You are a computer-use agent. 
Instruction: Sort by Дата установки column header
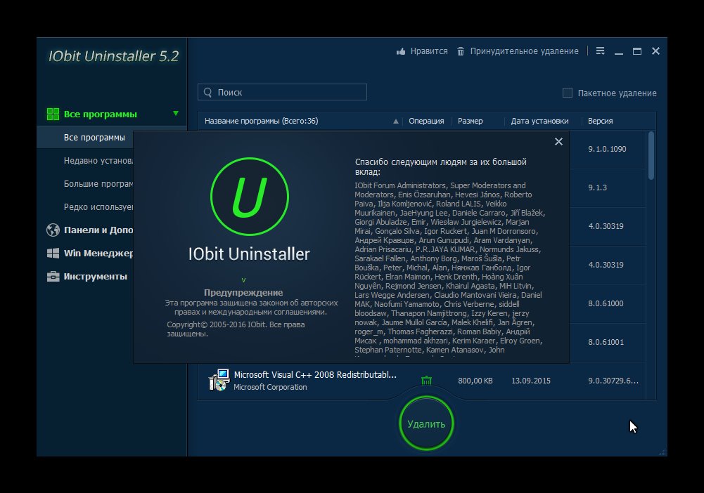point(539,121)
